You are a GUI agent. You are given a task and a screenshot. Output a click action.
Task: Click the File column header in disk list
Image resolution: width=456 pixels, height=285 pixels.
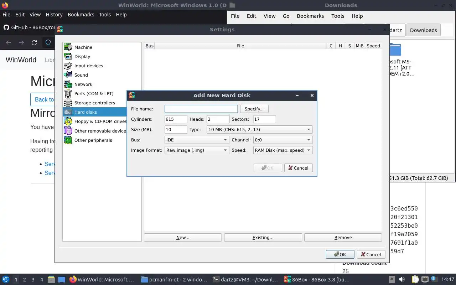tap(240, 46)
